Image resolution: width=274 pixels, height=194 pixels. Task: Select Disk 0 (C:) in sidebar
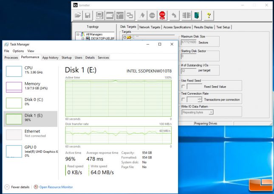31,103
